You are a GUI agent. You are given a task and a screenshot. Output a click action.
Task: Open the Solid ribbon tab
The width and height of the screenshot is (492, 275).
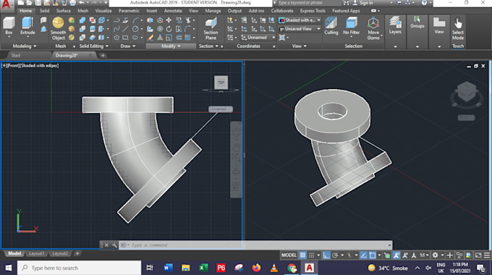click(44, 11)
